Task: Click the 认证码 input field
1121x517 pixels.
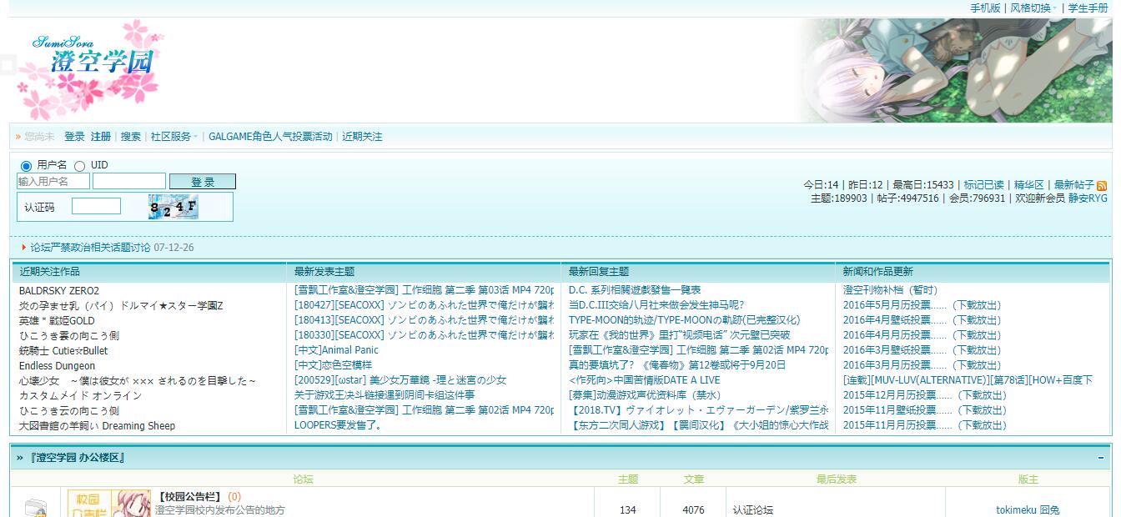Action: coord(96,206)
